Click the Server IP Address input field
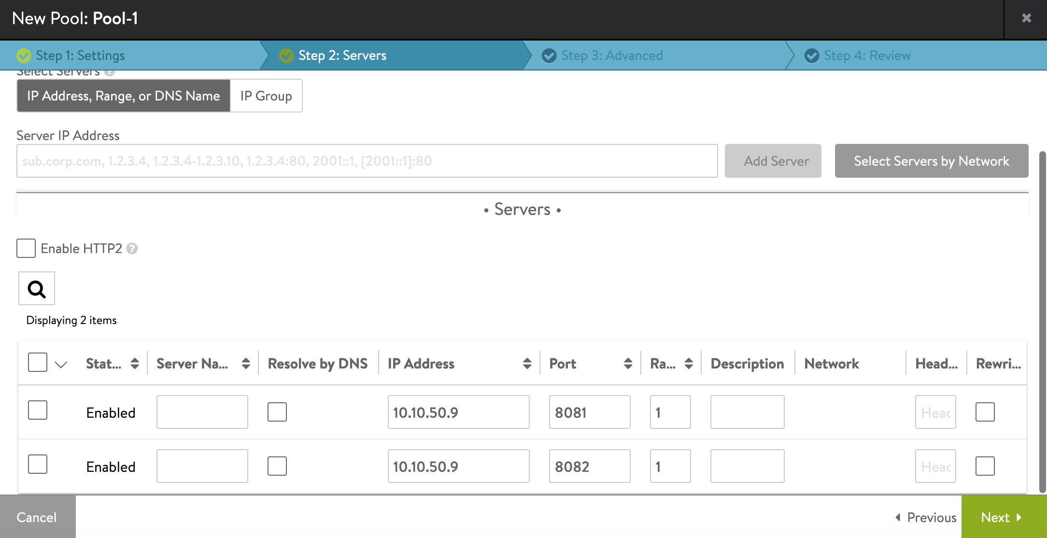 pos(367,160)
